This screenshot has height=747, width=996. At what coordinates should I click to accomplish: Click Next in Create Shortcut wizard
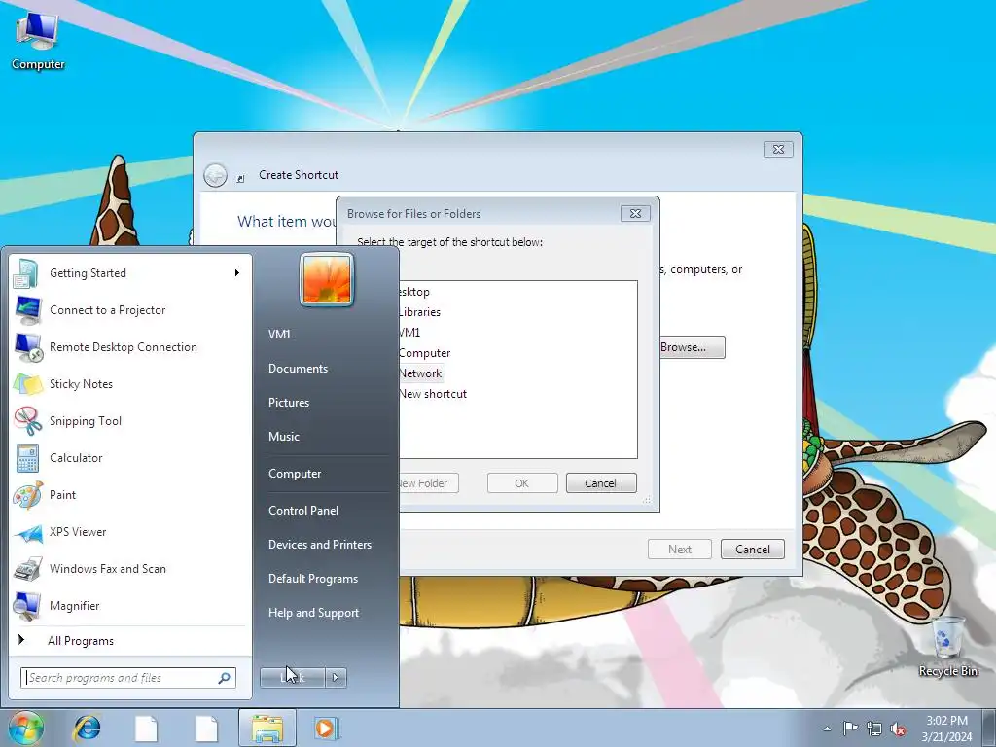coord(680,550)
